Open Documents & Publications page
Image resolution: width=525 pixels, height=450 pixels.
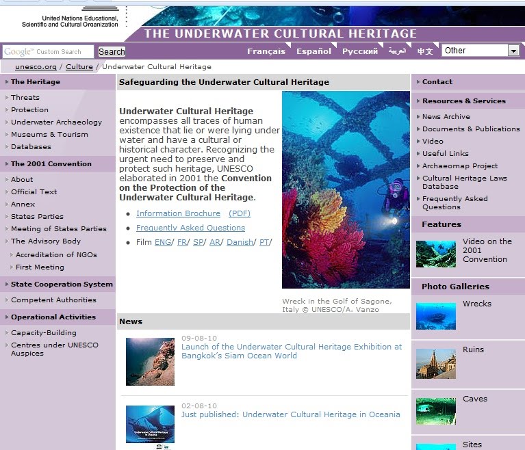471,129
